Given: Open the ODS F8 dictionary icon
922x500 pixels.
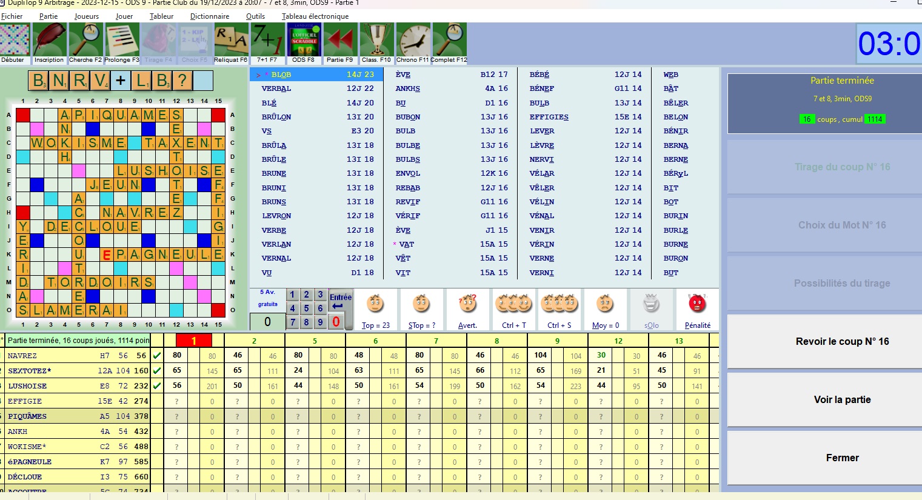Looking at the screenshot, I should (304, 40).
